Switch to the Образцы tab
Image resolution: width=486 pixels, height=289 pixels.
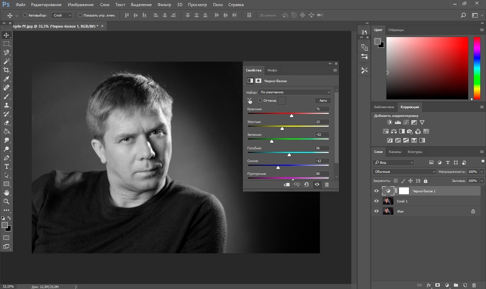pyautogui.click(x=396, y=30)
